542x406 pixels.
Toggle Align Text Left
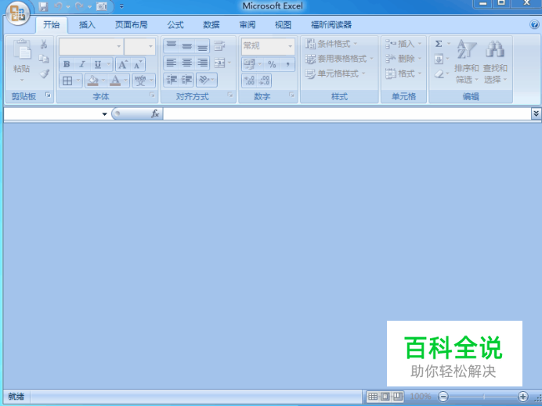pos(172,63)
